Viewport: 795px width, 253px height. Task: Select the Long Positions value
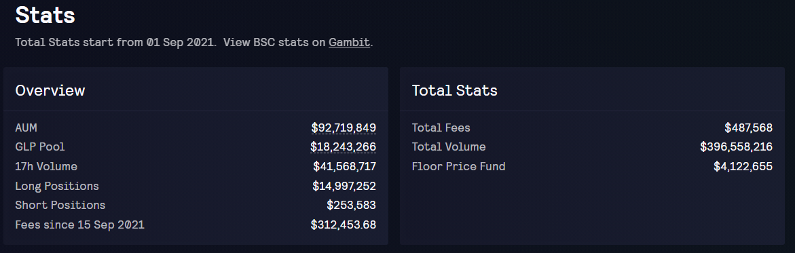344,186
